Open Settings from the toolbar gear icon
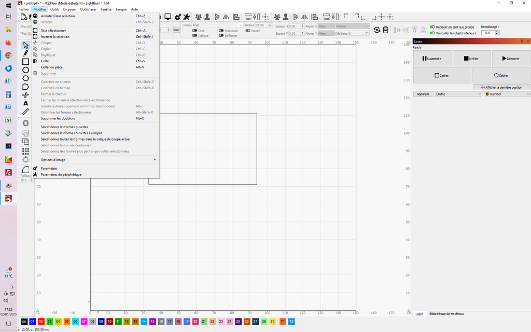The height and width of the screenshot is (332, 531). pyautogui.click(x=177, y=17)
